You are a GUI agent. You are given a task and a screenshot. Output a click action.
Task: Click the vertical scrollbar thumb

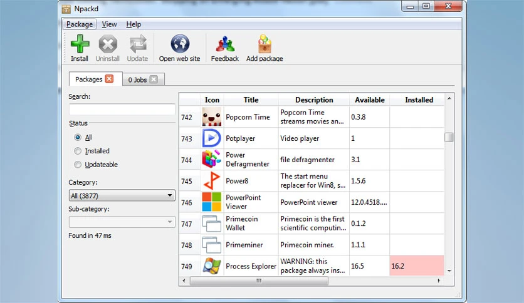[449, 137]
